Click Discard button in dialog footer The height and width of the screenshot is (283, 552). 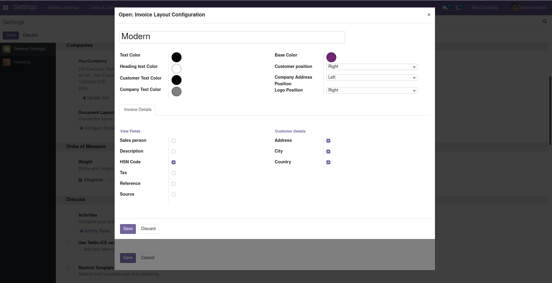(x=148, y=229)
